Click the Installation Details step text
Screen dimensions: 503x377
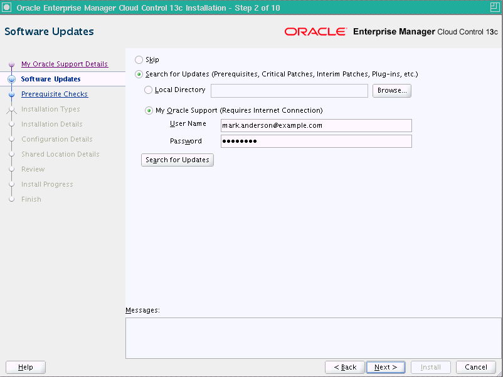click(x=52, y=124)
